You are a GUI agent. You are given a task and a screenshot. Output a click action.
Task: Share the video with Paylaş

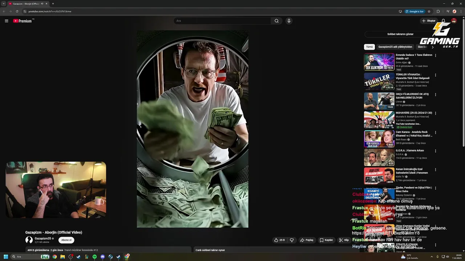pos(307,240)
